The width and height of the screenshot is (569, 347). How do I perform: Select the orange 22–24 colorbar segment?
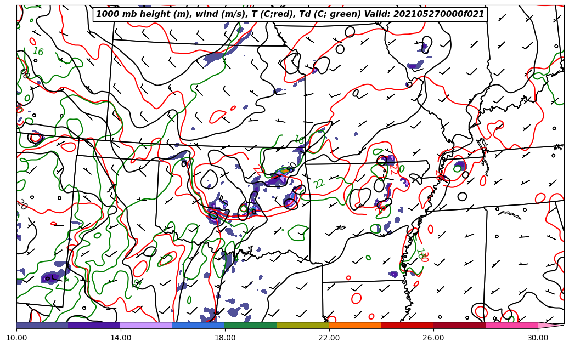(355, 325)
